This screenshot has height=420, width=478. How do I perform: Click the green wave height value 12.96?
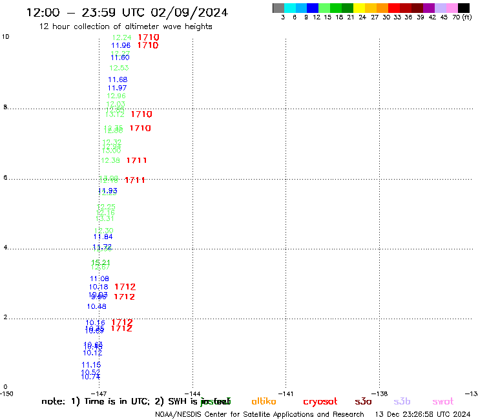(116, 96)
